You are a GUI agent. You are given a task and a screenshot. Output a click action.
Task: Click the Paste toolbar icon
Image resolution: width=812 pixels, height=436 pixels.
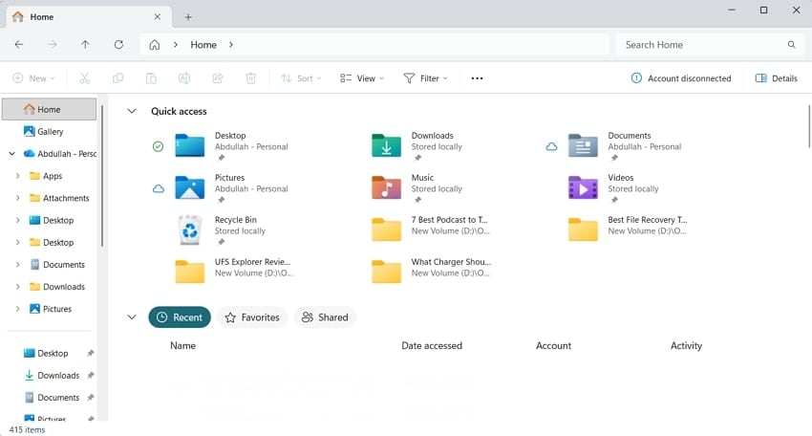[x=151, y=78]
